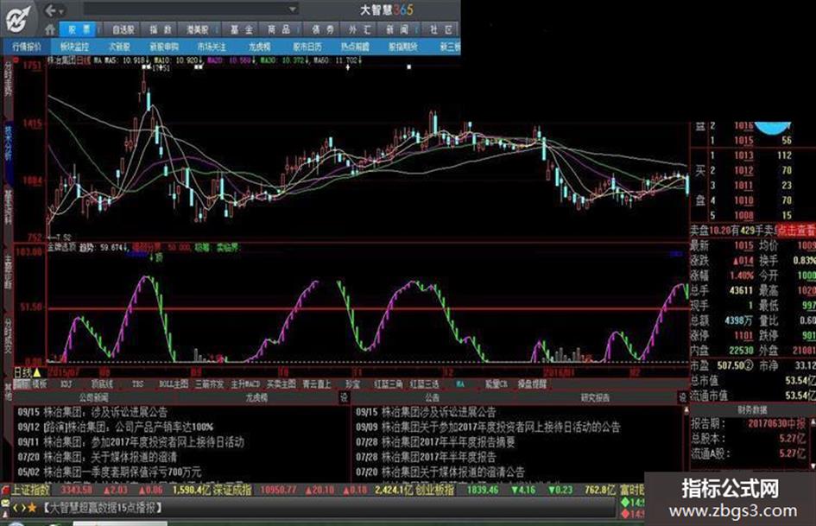Open the 龙虎榜 news panel tab
The image size is (816, 526).
[x=256, y=397]
